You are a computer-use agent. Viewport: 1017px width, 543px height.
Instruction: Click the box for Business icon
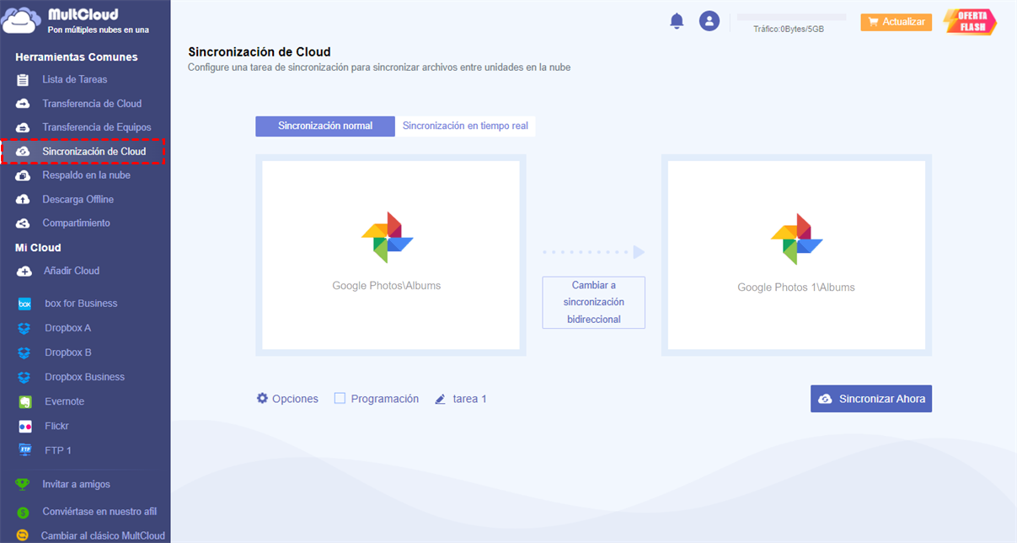(x=25, y=304)
